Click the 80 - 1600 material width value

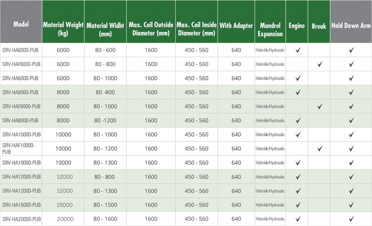click(105, 219)
